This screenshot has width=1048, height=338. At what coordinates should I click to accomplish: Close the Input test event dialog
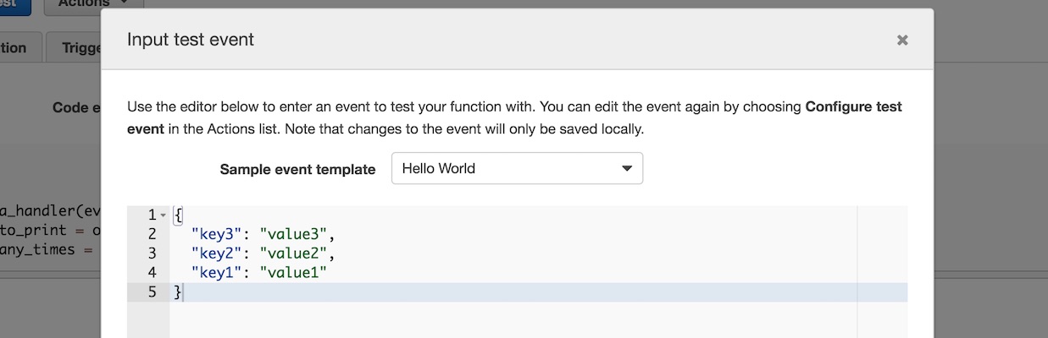[902, 40]
